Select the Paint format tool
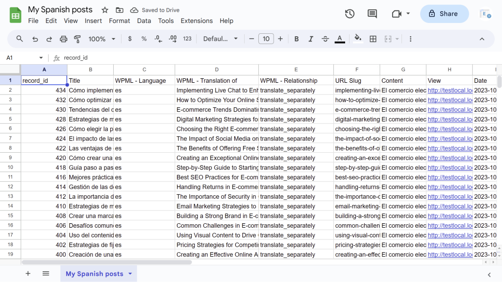The width and height of the screenshot is (502, 282). pos(77,39)
